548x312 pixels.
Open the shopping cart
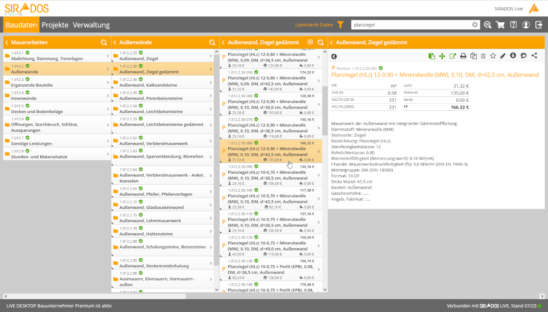coord(501,25)
